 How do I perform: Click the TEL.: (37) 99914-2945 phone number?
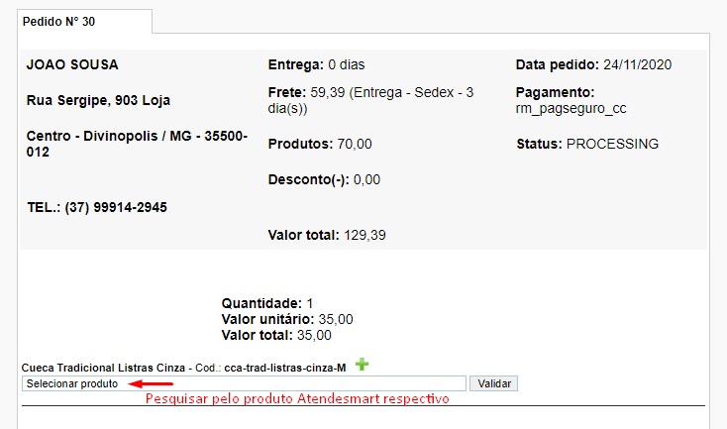click(96, 207)
